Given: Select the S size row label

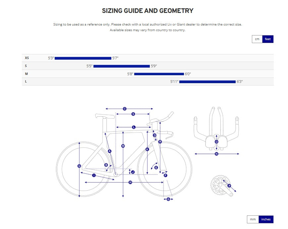Looking at the screenshot, I should (26, 66).
